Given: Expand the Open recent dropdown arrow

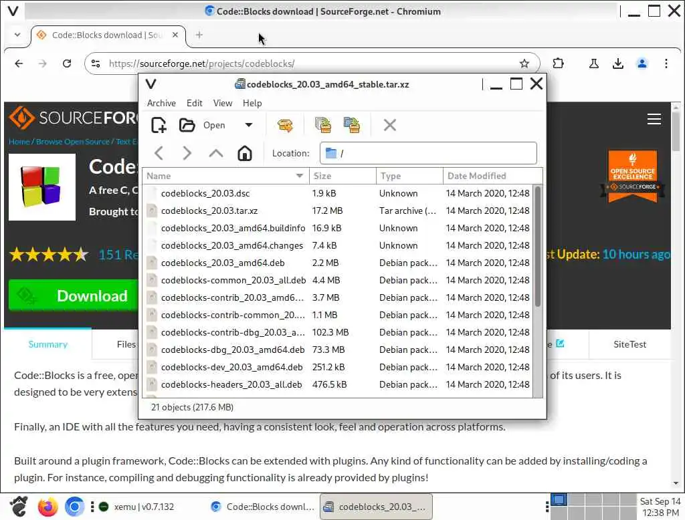Looking at the screenshot, I should [249, 125].
